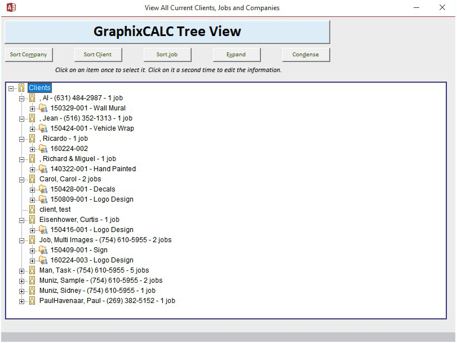Expand the "Muniz, Sidney" client node
This screenshot has width=457, height=343.
[x=21, y=290]
